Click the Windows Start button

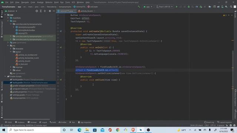tap(4, 130)
